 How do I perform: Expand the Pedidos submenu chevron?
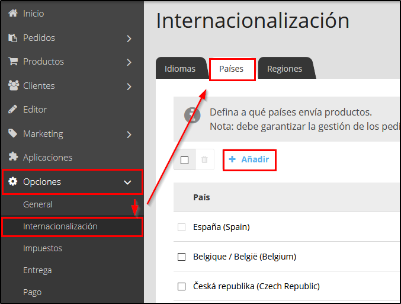(x=129, y=39)
